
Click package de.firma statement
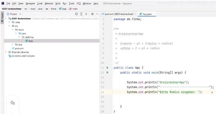(128, 19)
